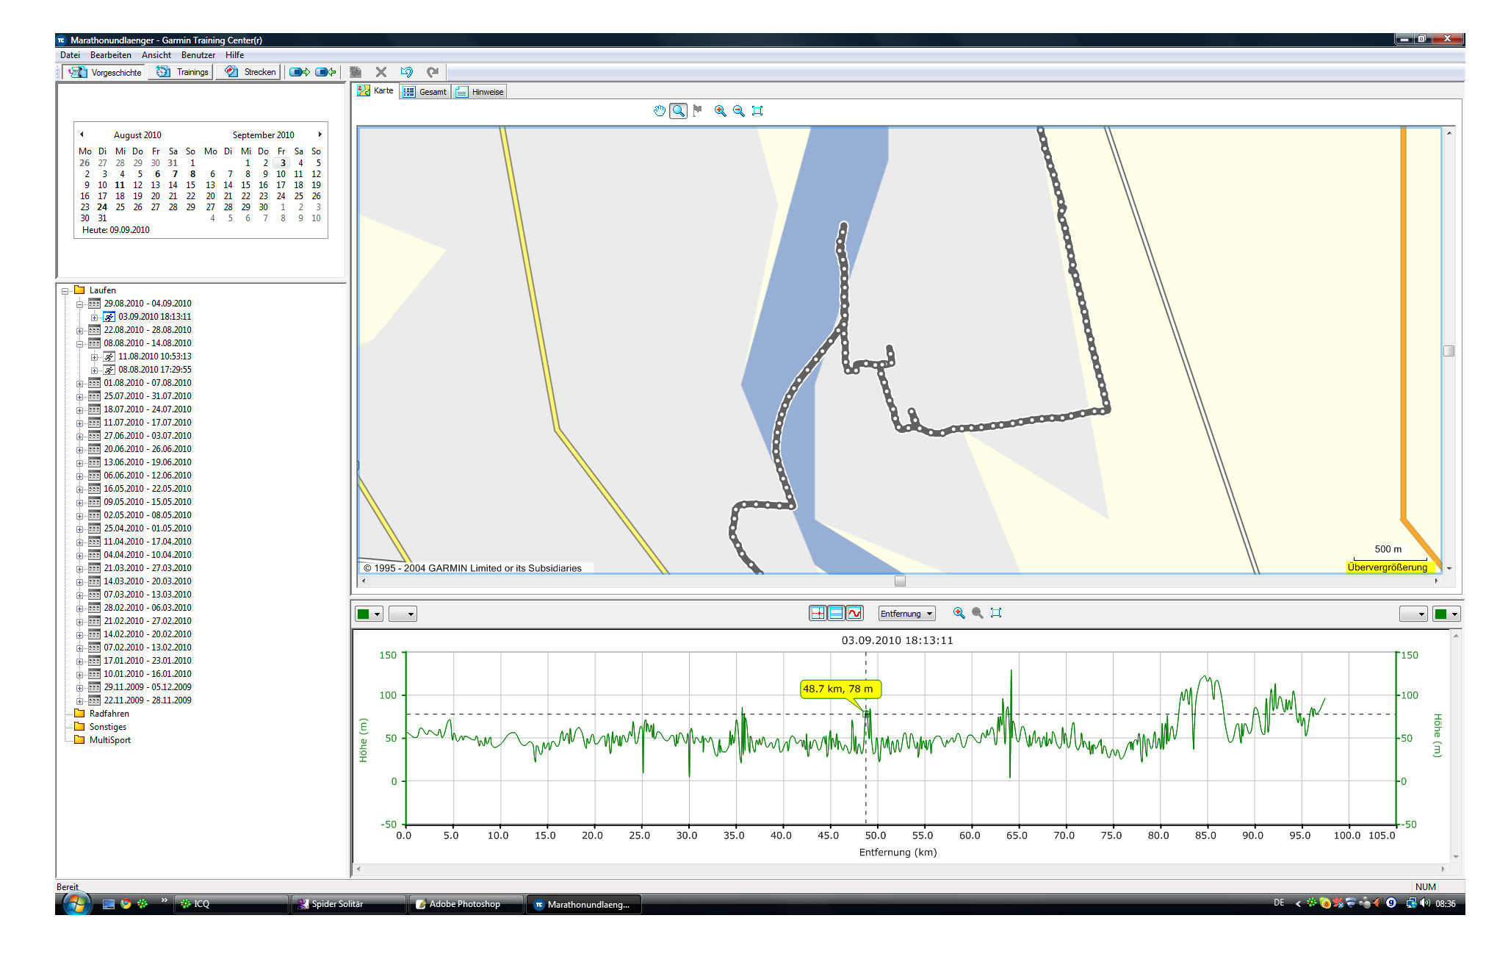The image size is (1486, 979).
Task: Switch to the Gesamt tab
Action: point(425,92)
